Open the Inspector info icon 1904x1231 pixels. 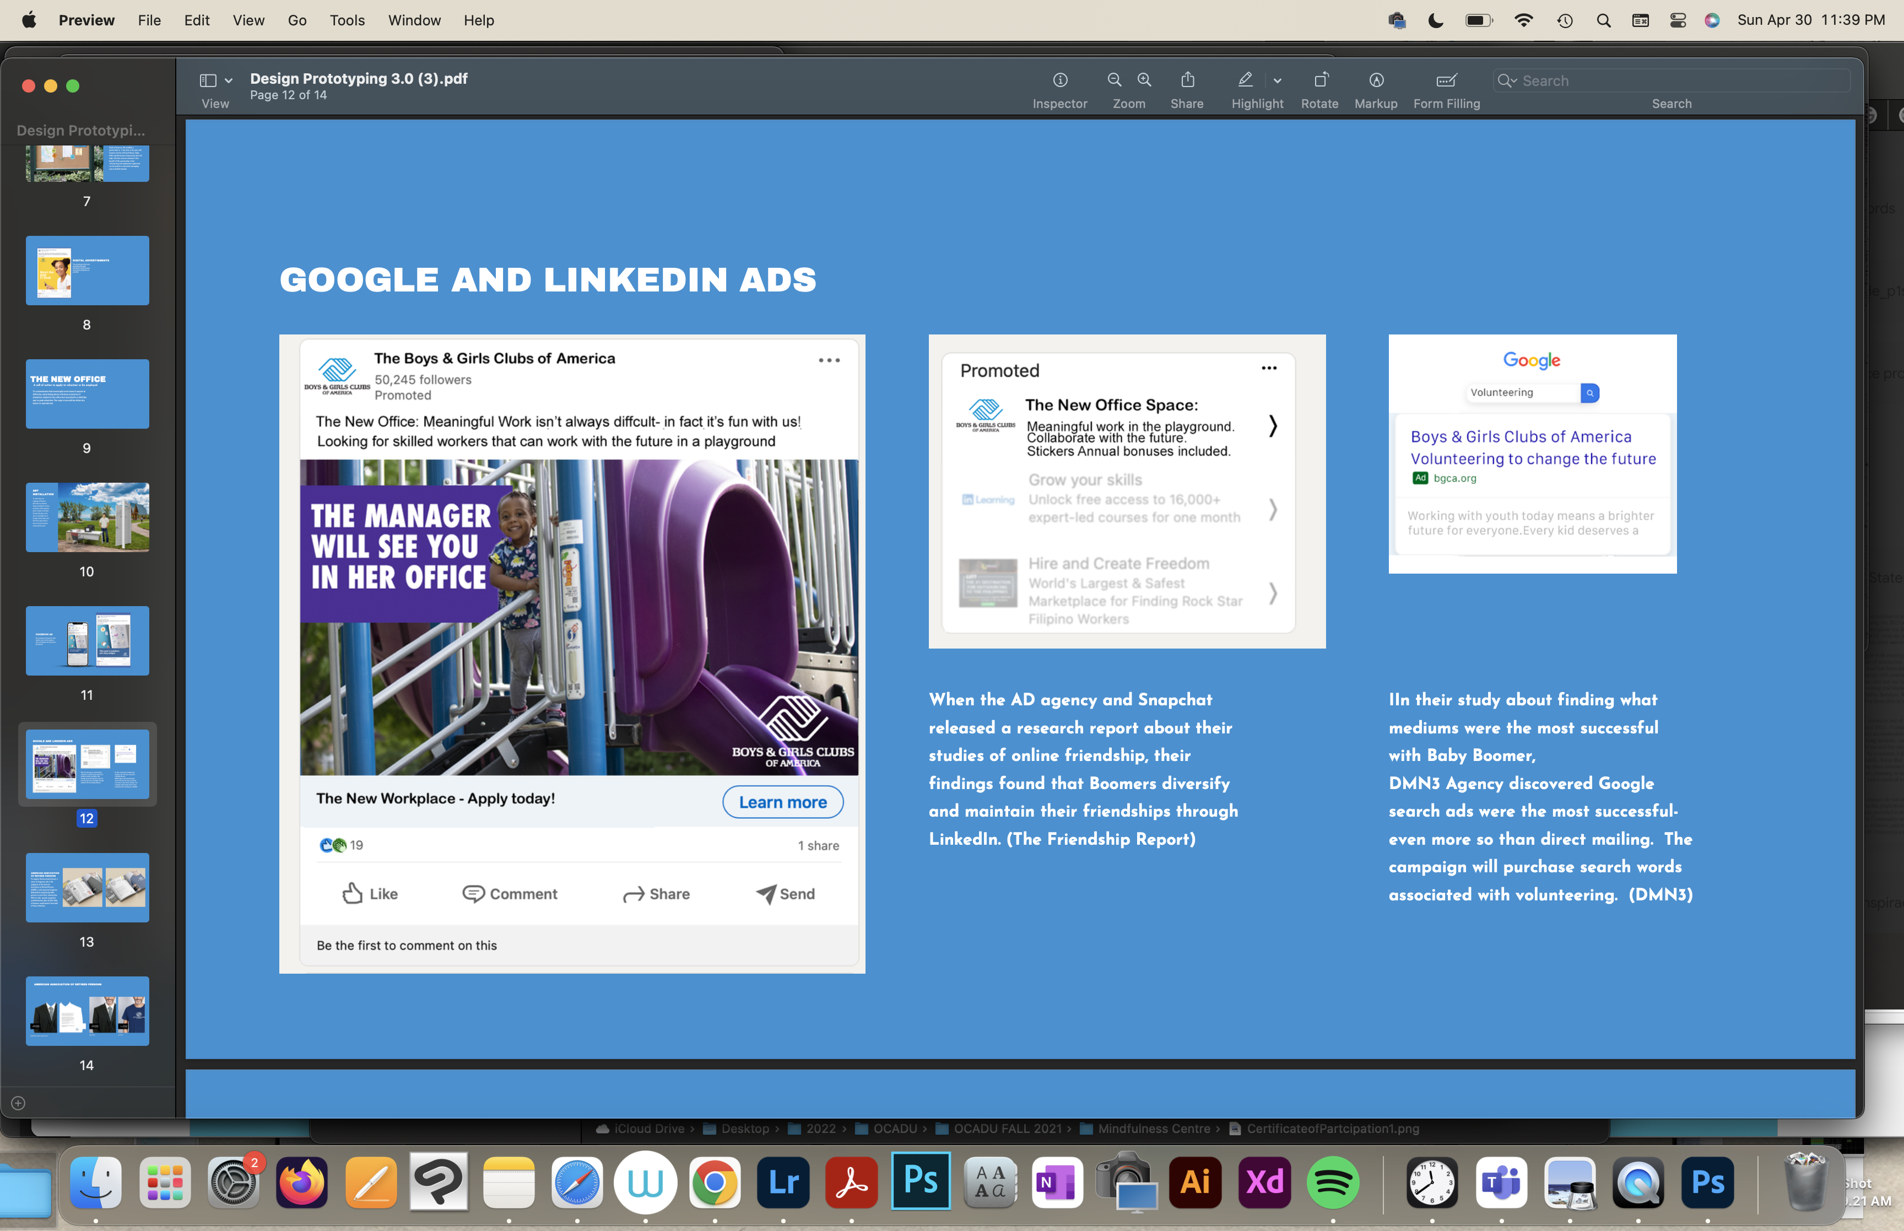coord(1059,80)
